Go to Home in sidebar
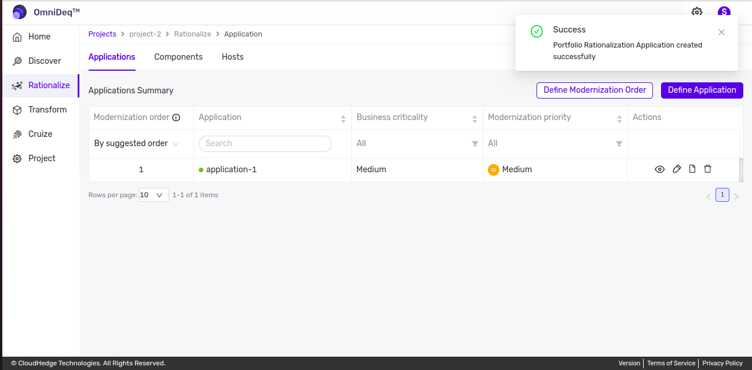The height and width of the screenshot is (370, 752). [40, 37]
